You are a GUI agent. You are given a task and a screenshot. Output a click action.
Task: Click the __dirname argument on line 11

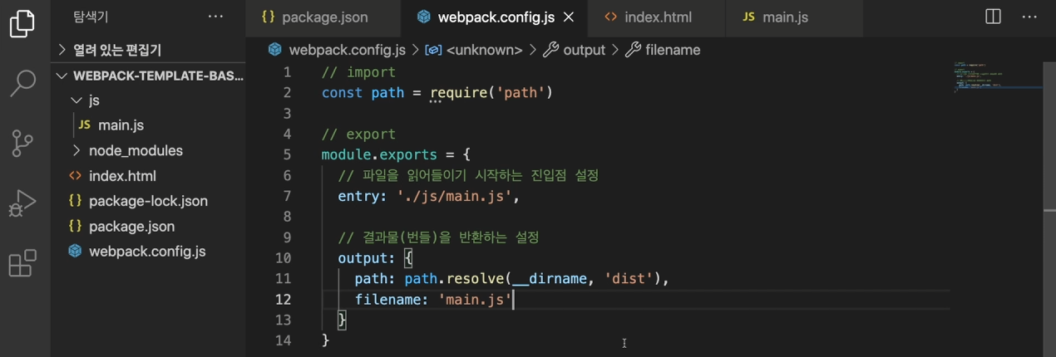click(550, 279)
